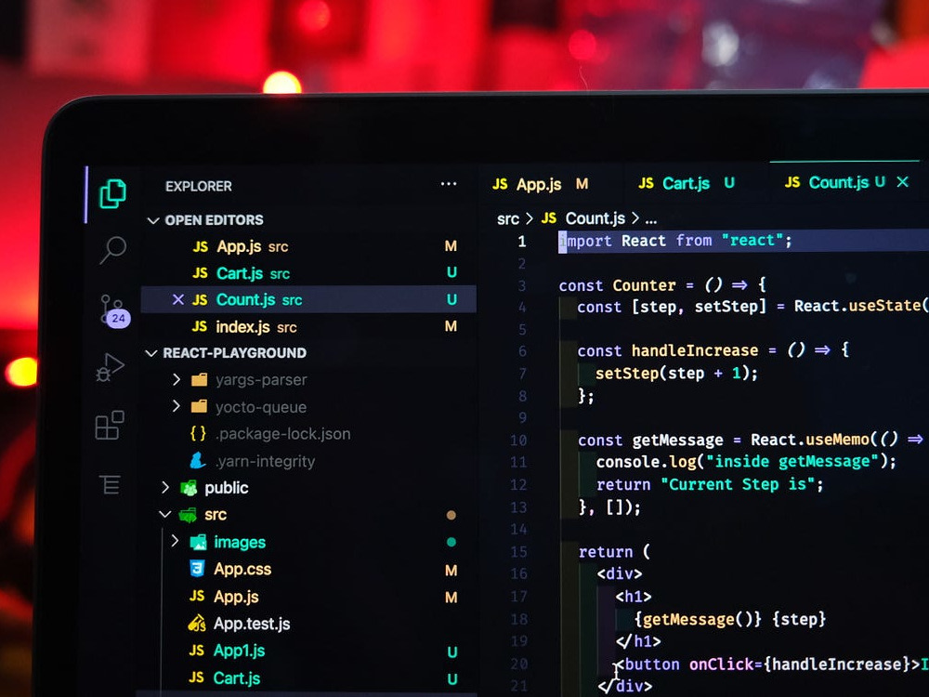This screenshot has width=929, height=697.
Task: Open the Search view icon
Action: (x=112, y=249)
